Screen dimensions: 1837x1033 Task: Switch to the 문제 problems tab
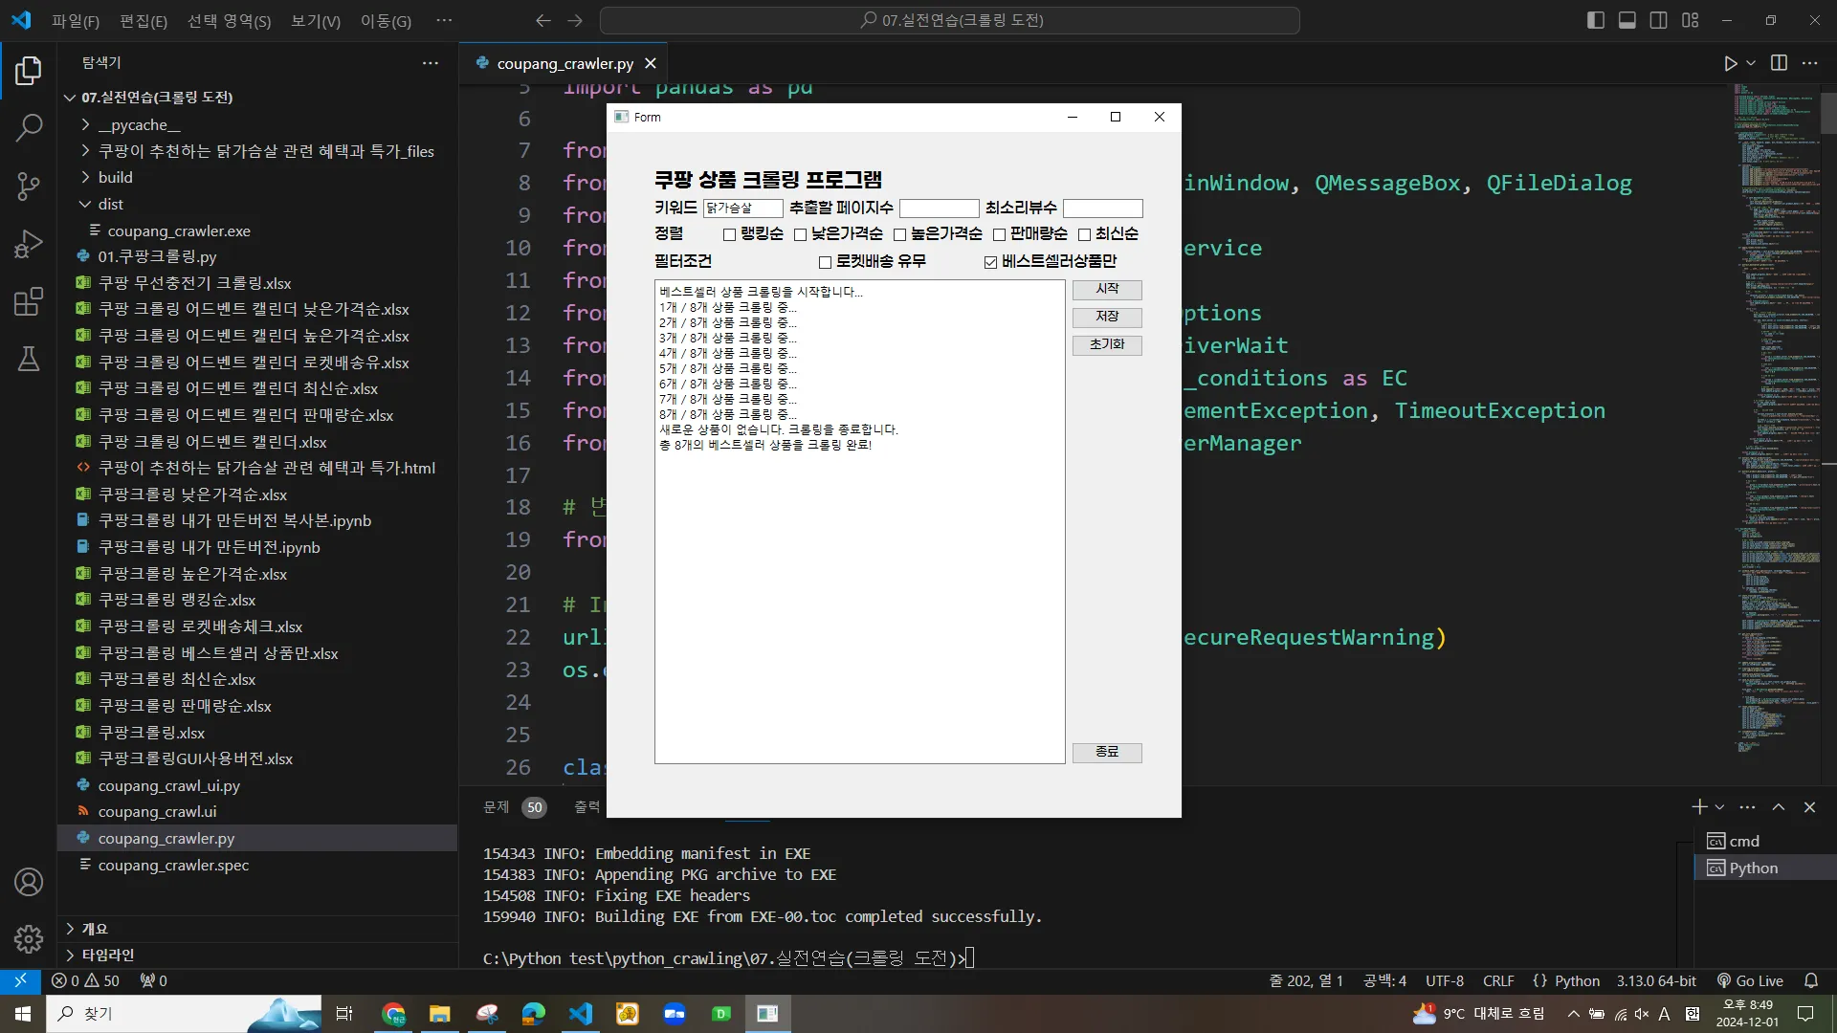496,807
